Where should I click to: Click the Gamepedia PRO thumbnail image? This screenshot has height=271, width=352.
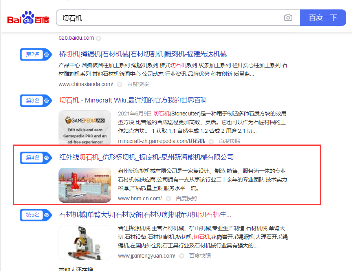84,128
